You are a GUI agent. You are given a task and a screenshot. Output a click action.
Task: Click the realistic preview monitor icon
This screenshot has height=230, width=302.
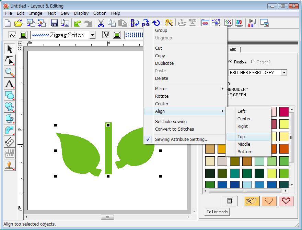click(x=239, y=23)
